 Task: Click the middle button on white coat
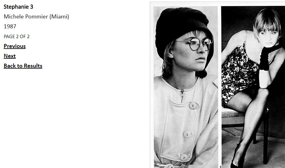187,135
